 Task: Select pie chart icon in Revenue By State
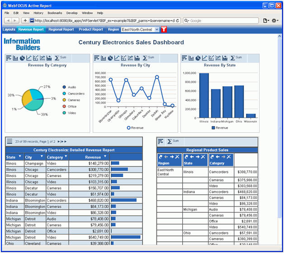pos(198,58)
